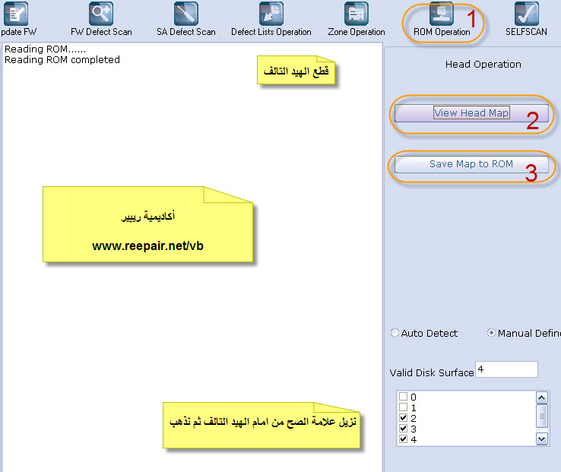
Task: Select the Zone Operation icon
Action: tap(356, 14)
